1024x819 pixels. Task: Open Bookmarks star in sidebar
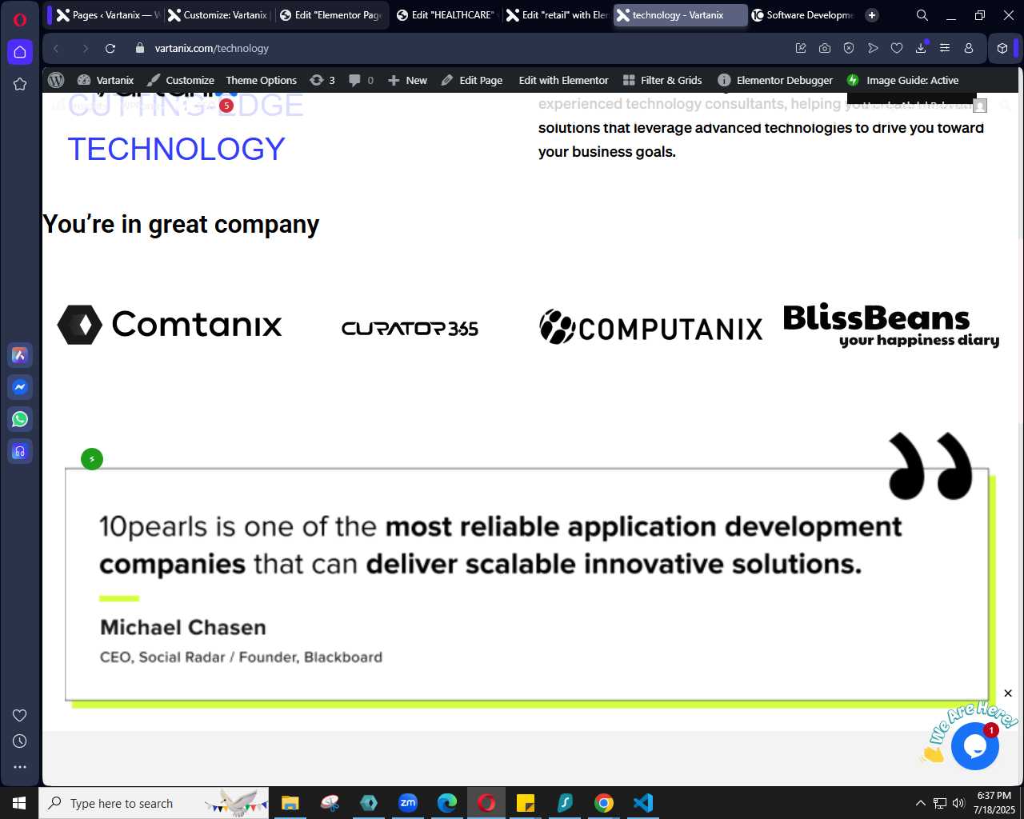point(20,84)
